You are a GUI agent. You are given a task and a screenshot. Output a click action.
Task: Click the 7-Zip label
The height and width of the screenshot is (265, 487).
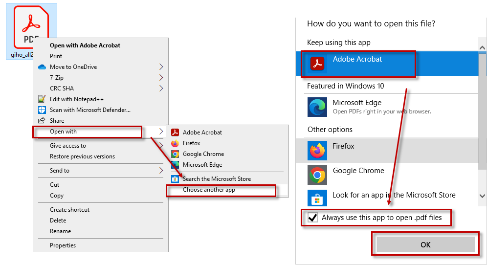click(x=57, y=78)
